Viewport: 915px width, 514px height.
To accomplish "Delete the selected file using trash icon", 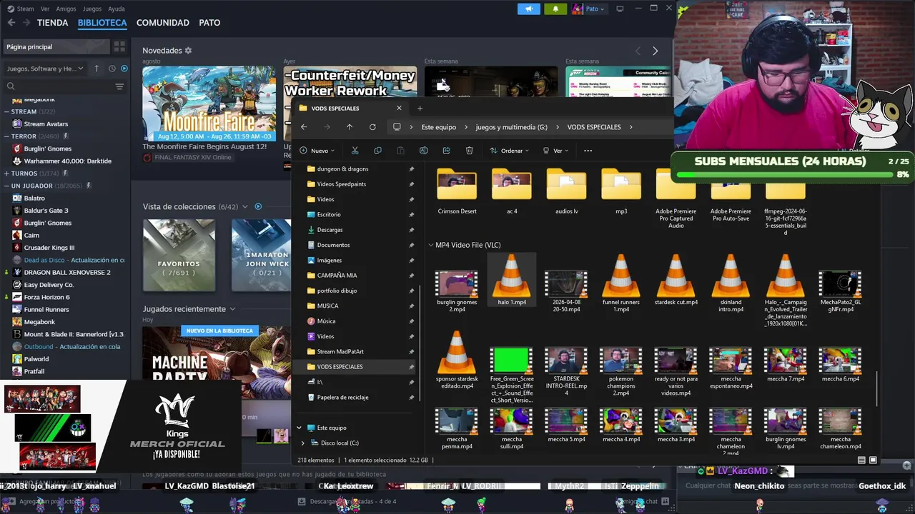I will (x=469, y=151).
